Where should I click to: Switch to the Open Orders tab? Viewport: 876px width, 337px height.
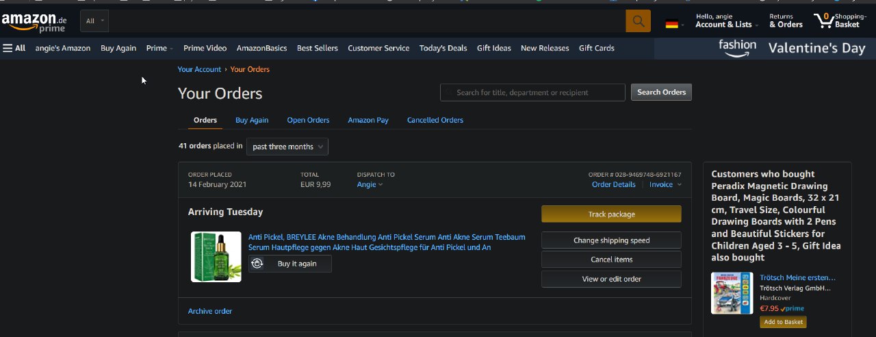[308, 120]
